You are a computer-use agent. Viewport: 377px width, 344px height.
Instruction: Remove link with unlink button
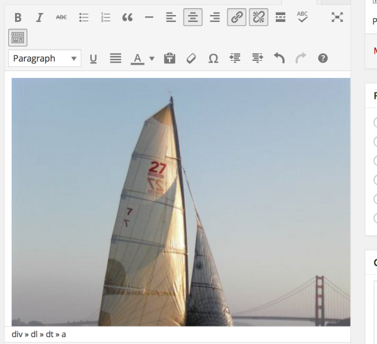click(x=258, y=18)
